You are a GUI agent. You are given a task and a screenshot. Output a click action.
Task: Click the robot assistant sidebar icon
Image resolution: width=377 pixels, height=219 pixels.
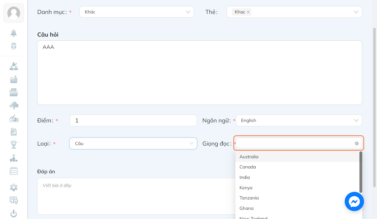click(14, 46)
